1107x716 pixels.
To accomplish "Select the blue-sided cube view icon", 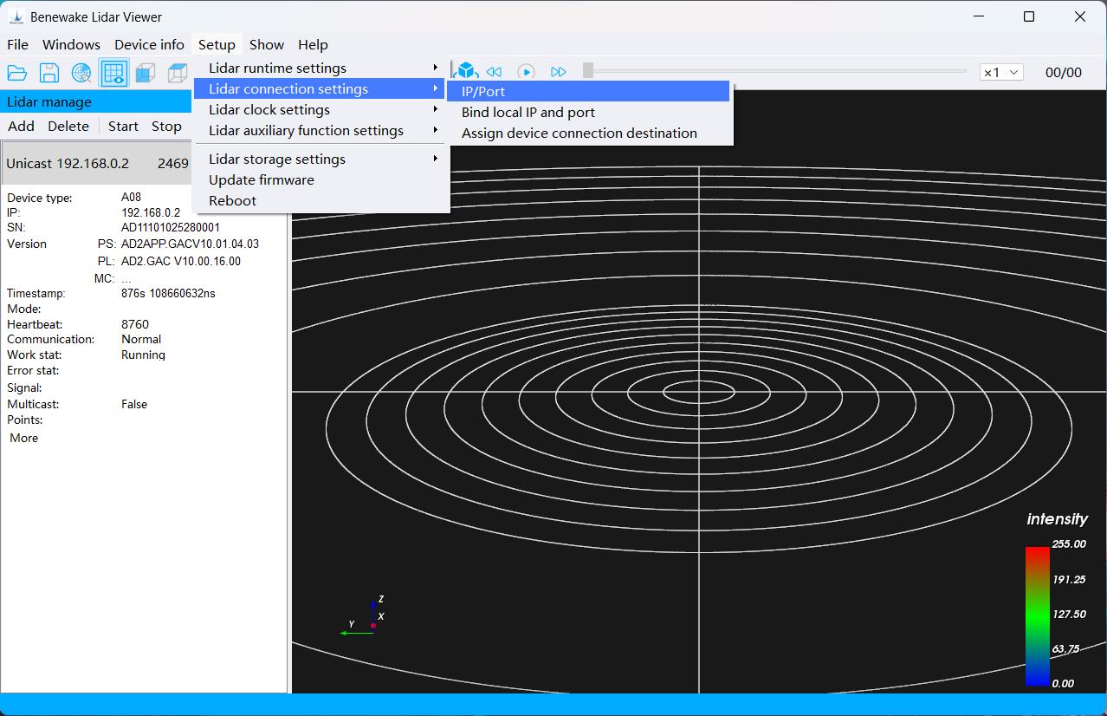I will click(x=146, y=74).
